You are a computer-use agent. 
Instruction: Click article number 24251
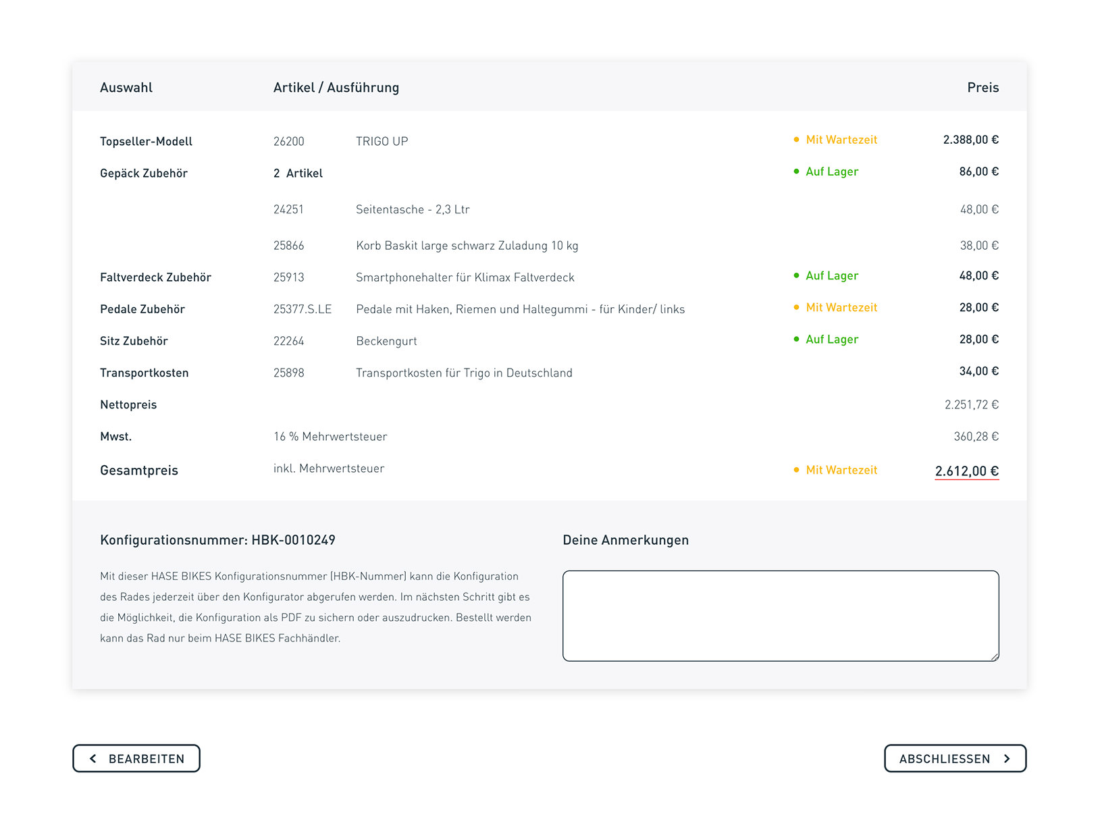[289, 209]
